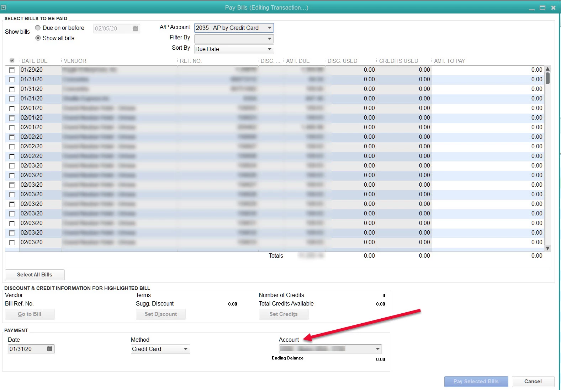The image size is (561, 390).
Task: Check the bill due 01/29/20
Action: coord(12,70)
